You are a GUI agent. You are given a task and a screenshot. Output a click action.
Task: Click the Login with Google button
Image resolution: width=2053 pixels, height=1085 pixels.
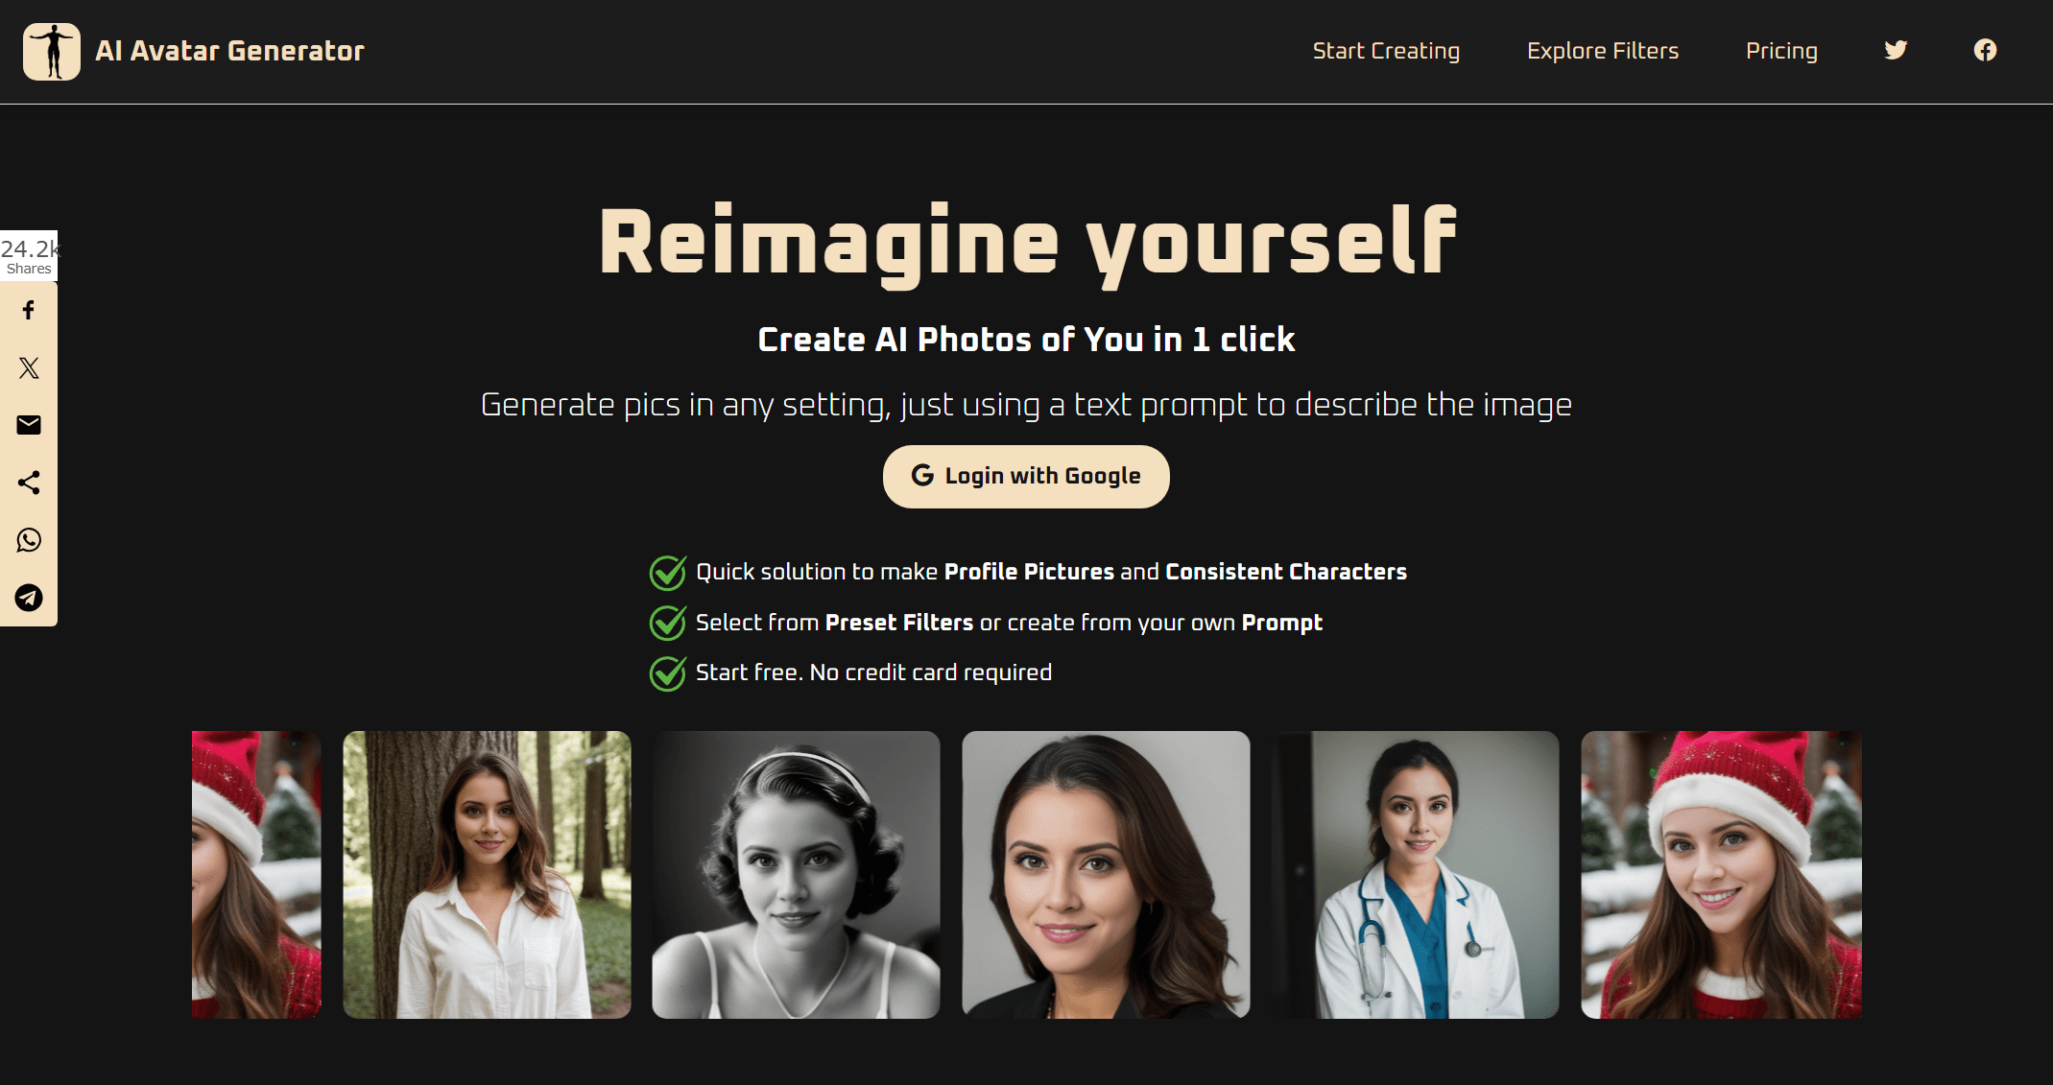tap(1025, 476)
